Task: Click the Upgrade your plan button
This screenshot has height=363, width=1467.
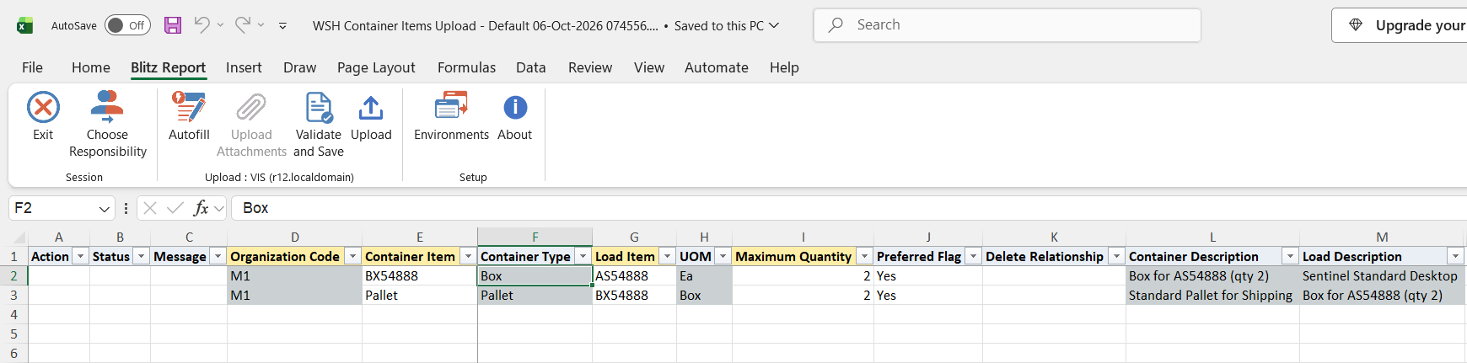Action: [1400, 25]
